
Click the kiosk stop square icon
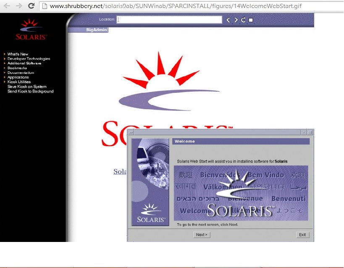[x=251, y=19]
